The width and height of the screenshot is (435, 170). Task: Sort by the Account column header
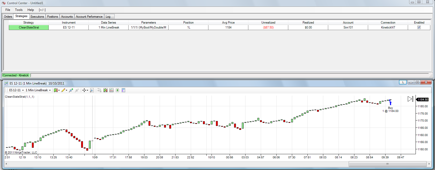point(348,23)
